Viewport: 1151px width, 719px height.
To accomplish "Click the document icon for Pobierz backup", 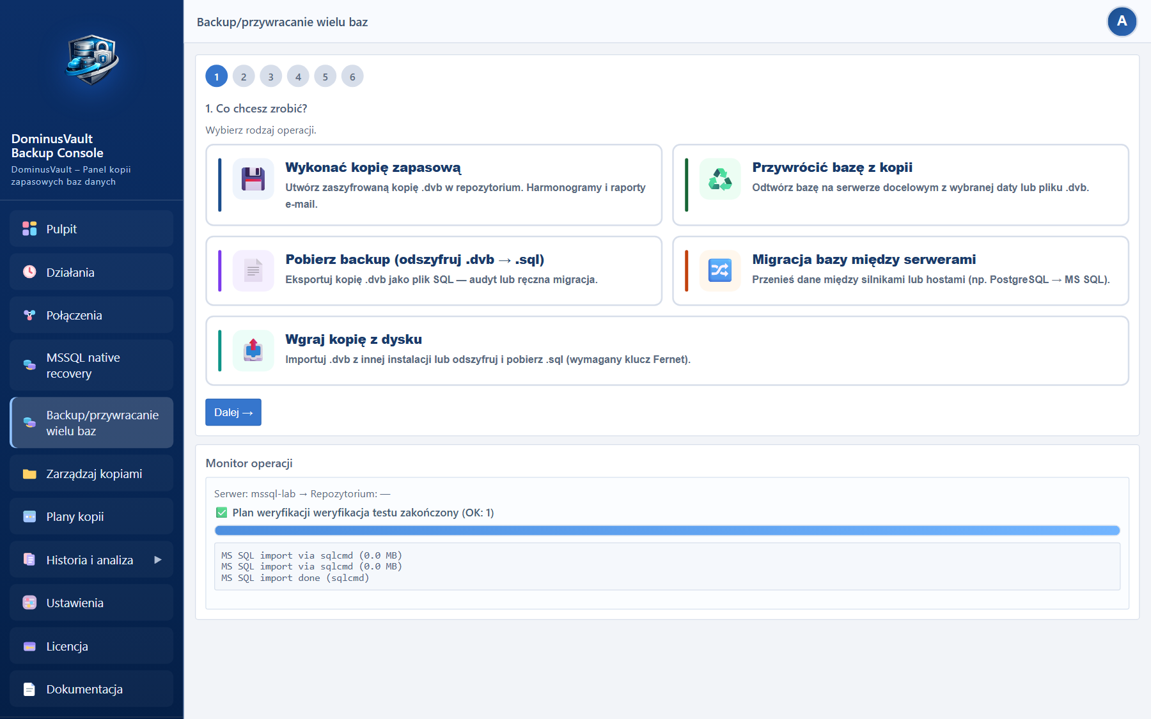I will coord(253,271).
